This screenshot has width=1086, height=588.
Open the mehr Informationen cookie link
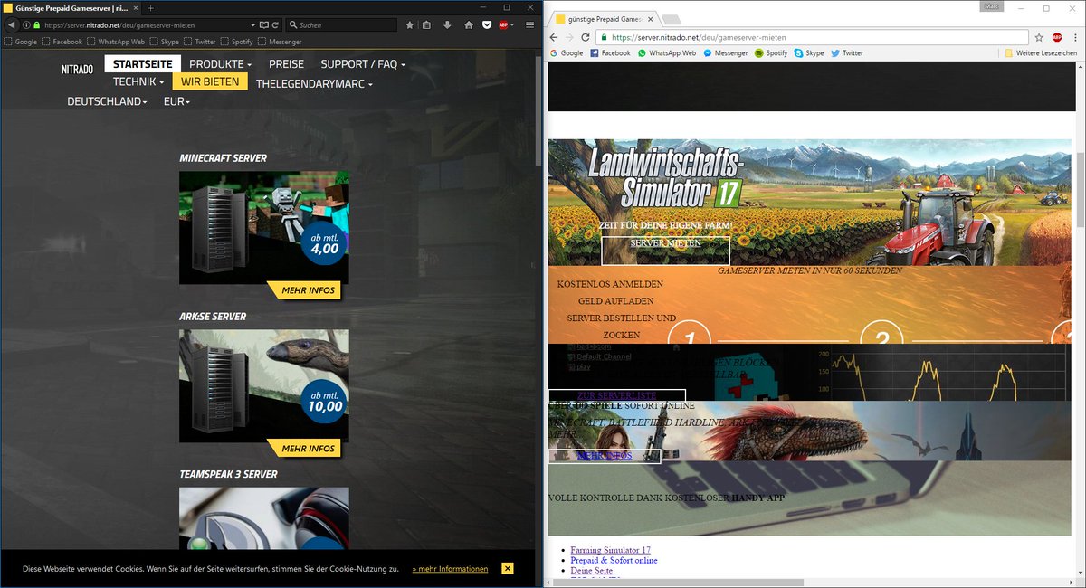[450, 569]
